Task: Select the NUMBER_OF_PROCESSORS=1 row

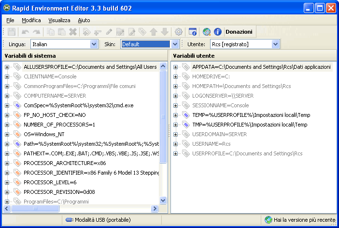Action: (59, 125)
